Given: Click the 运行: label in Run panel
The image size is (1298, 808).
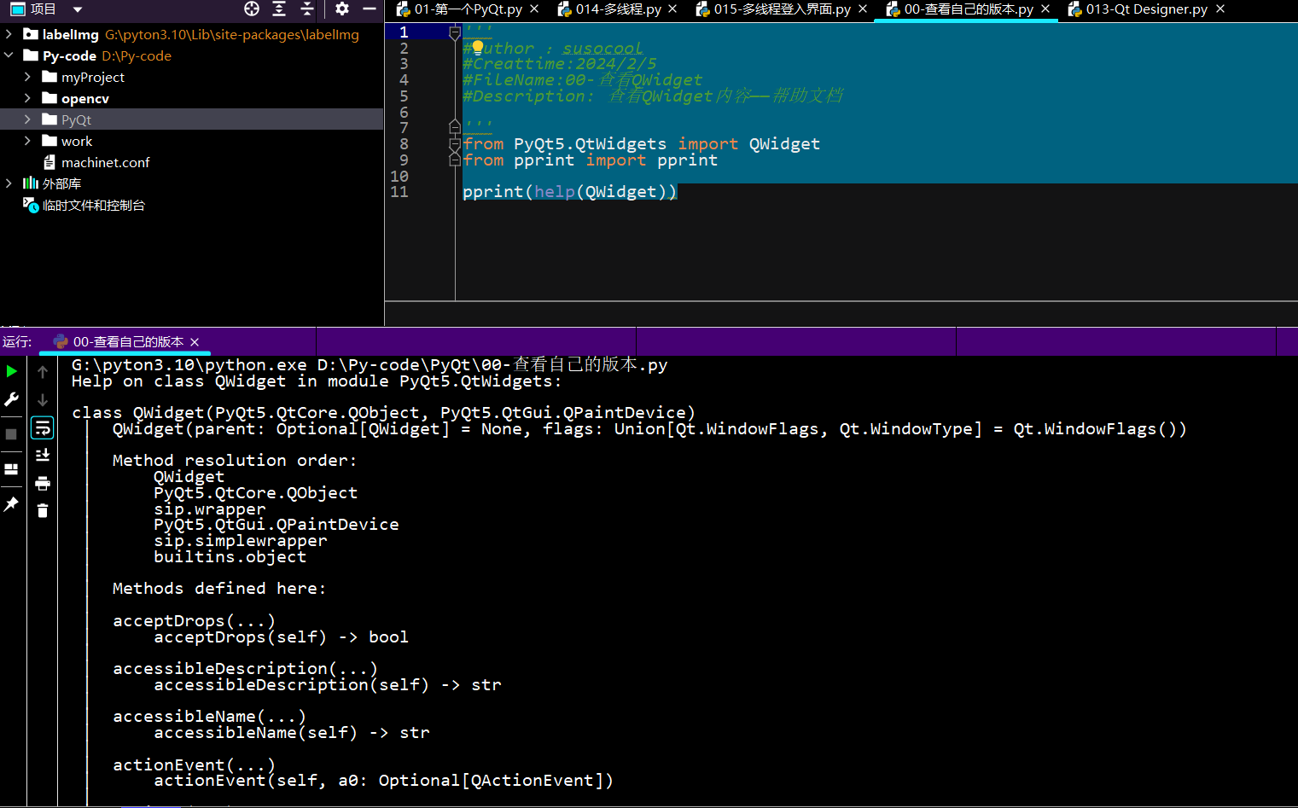Looking at the screenshot, I should pyautogui.click(x=17, y=342).
